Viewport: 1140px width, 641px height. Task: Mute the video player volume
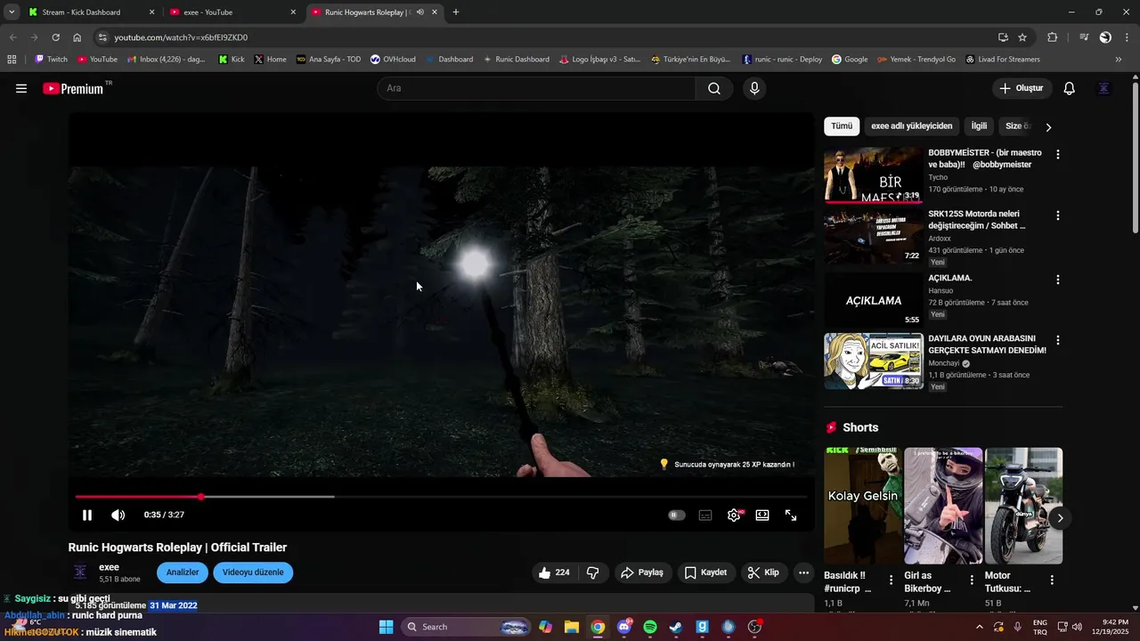pyautogui.click(x=118, y=515)
